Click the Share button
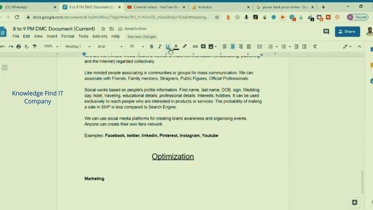The width and height of the screenshot is (373, 210). click(x=347, y=32)
